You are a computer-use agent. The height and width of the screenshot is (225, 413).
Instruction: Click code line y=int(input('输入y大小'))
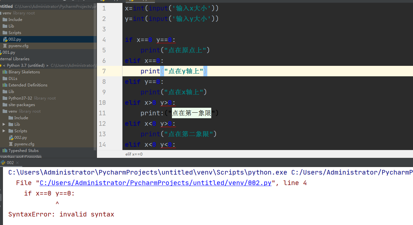[x=172, y=19]
